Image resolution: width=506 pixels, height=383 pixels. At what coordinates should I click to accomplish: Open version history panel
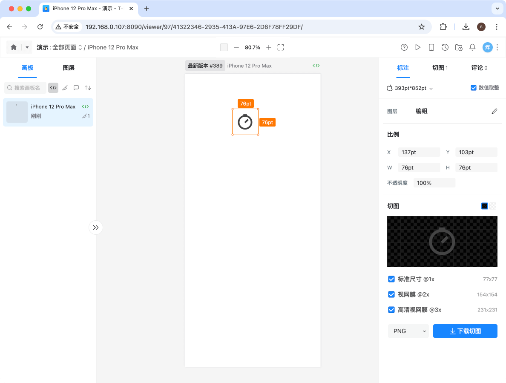coord(445,47)
